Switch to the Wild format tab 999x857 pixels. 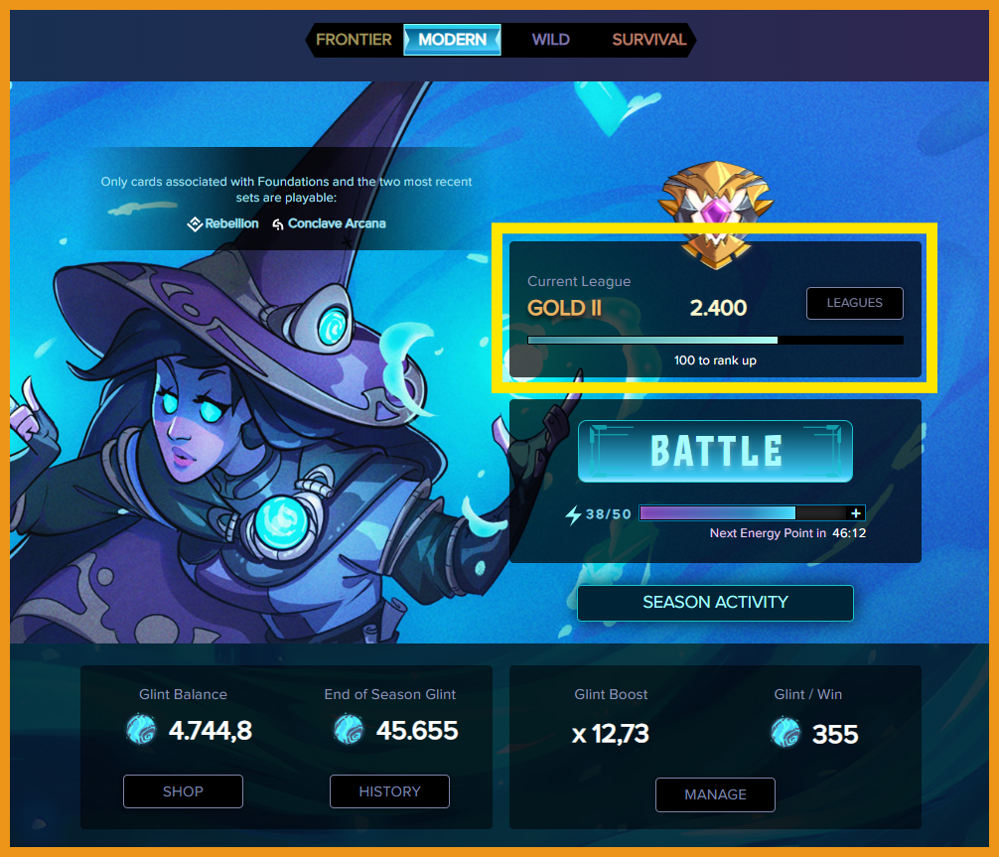[x=550, y=40]
